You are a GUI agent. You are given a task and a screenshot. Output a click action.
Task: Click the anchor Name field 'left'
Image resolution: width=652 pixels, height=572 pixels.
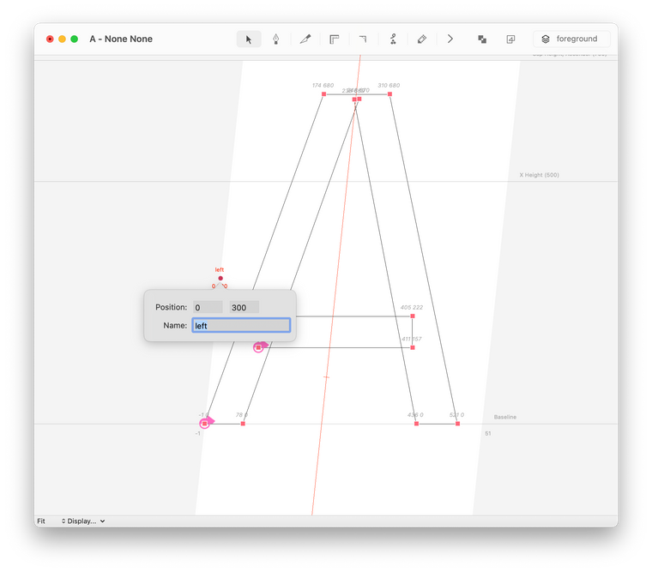point(241,326)
